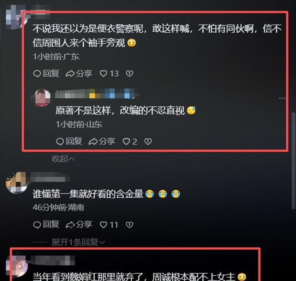This screenshot has width=296, height=281.
Task: Share the Guangdong comment about 便衣警察
Action: [x=79, y=74]
